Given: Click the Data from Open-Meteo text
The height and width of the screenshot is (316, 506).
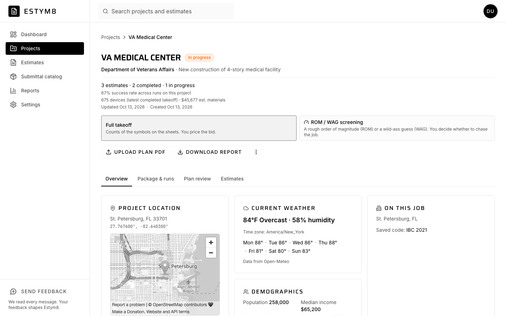Looking at the screenshot, I should (266, 262).
